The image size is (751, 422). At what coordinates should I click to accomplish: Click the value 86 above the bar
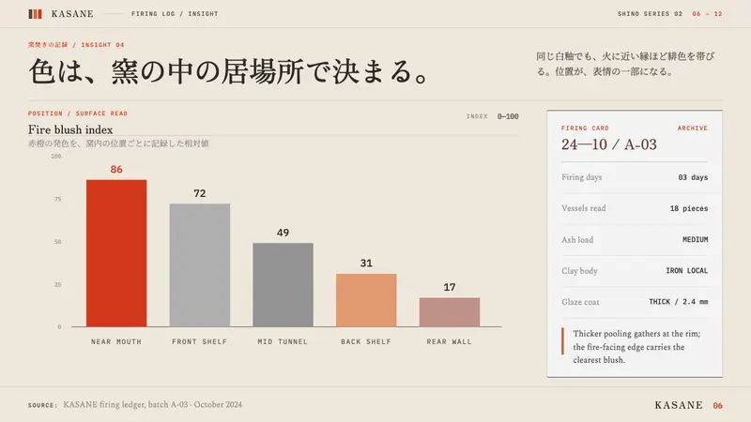coord(116,170)
